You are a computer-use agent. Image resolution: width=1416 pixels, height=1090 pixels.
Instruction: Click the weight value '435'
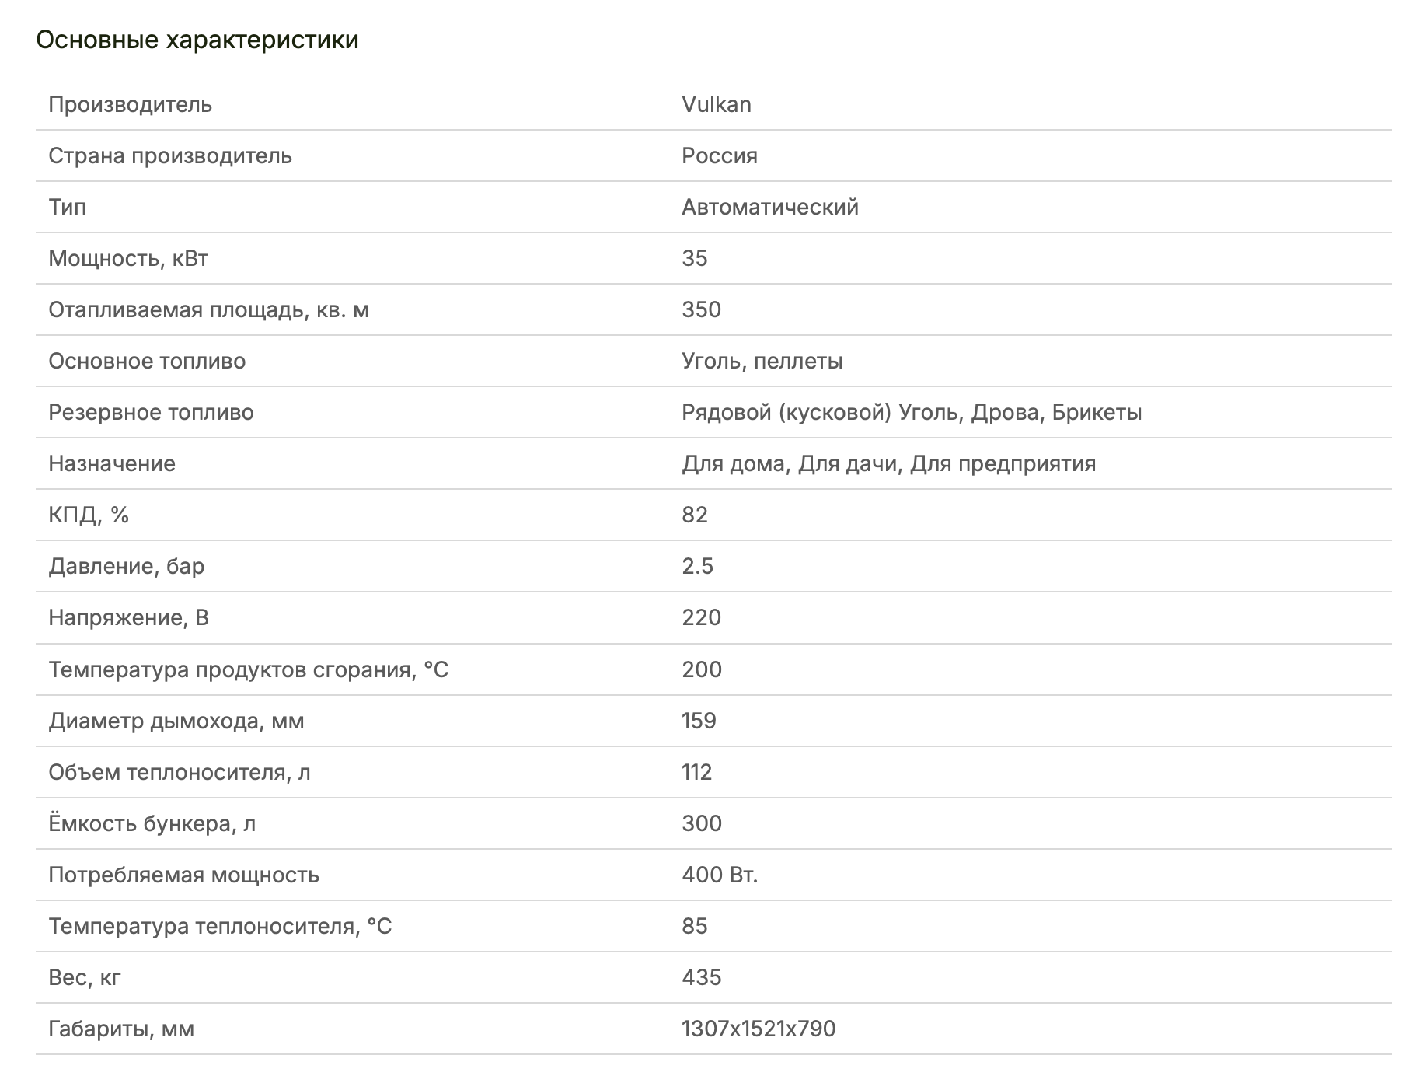pyautogui.click(x=701, y=977)
